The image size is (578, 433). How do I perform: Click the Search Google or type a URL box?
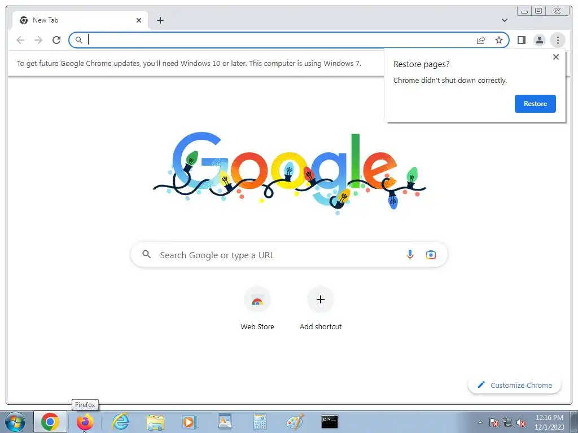(x=289, y=255)
